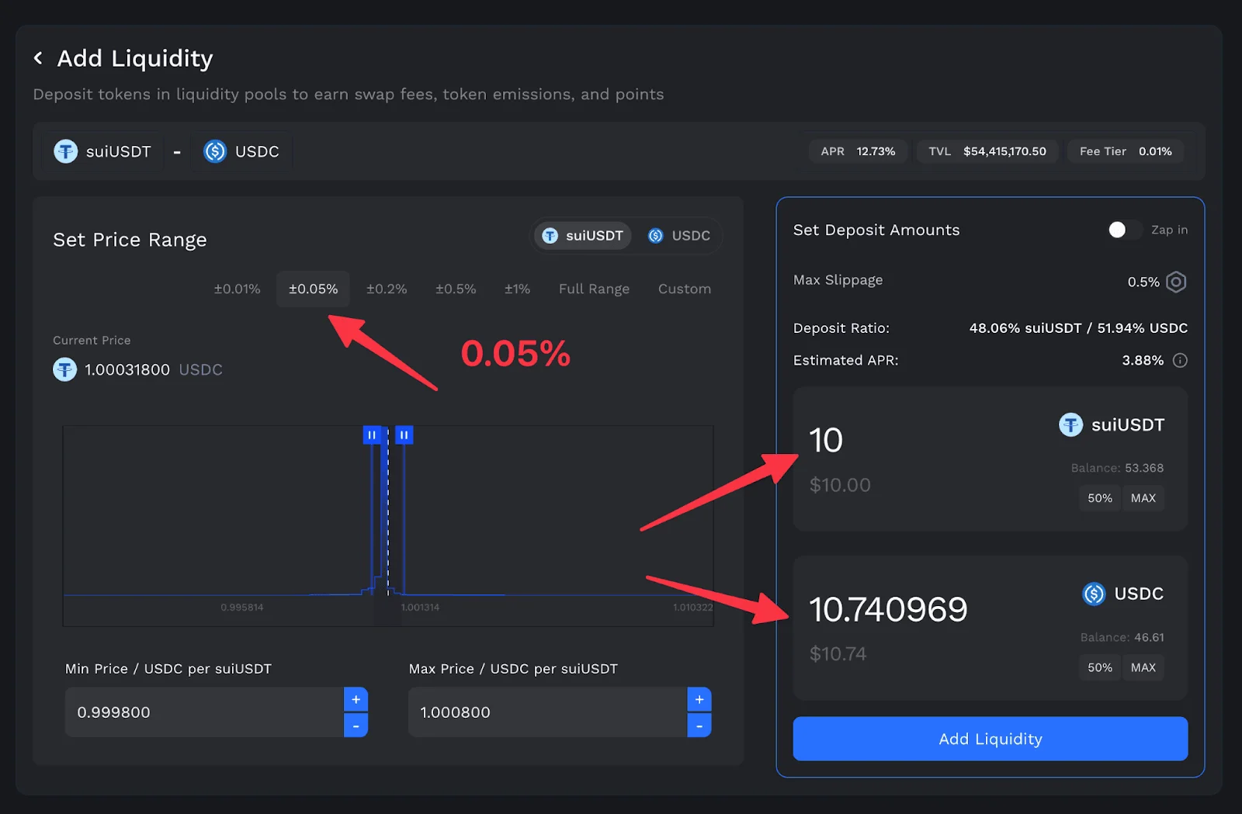Screen dimensions: 1242x814
Task: Click 50% for suiUSDT balance
Action: point(1100,498)
